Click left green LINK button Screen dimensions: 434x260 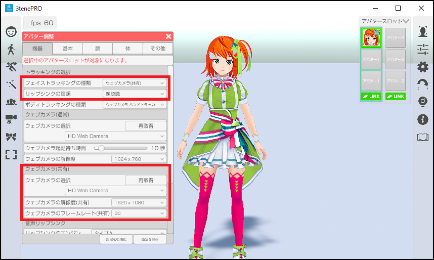pos(371,96)
